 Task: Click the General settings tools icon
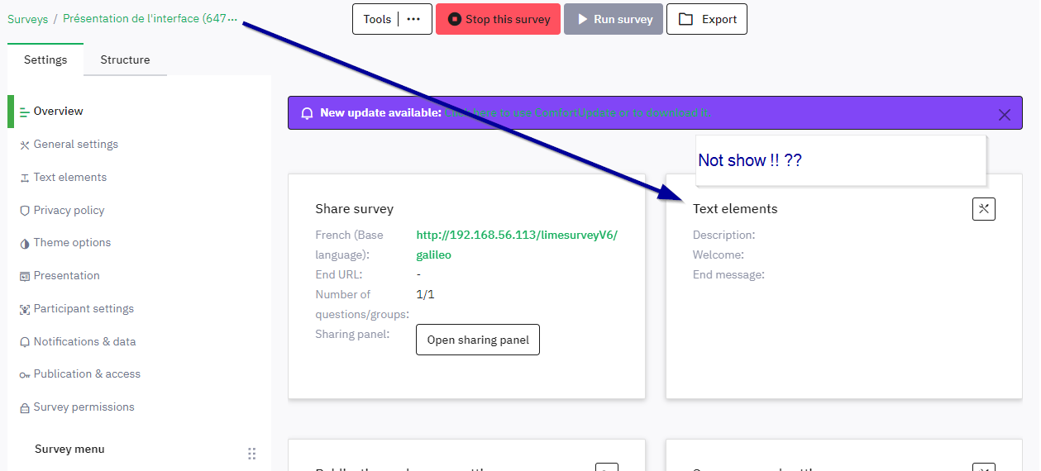(25, 145)
